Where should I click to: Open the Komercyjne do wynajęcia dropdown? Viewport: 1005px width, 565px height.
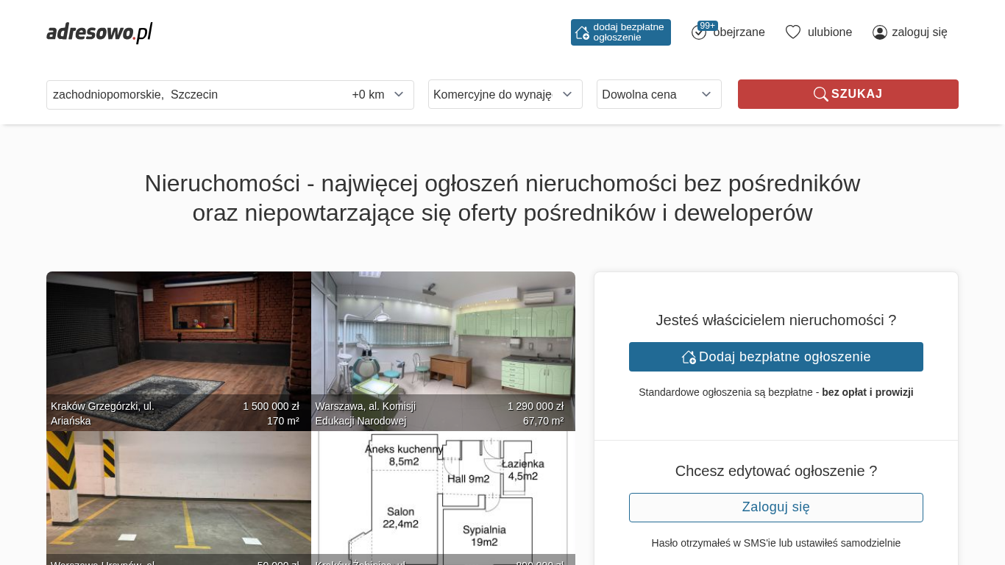pyautogui.click(x=505, y=94)
